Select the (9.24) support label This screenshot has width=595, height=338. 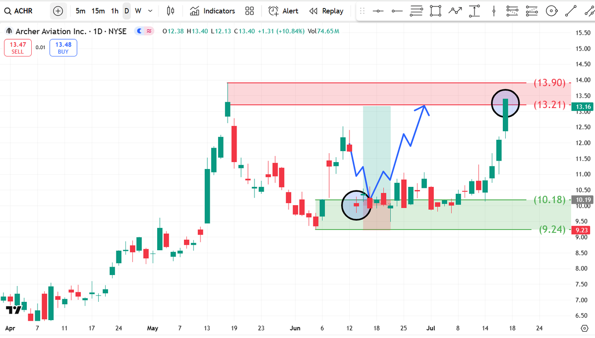pos(552,229)
